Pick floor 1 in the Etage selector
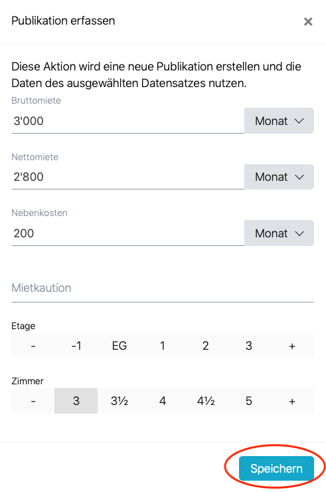326x492 pixels. (163, 346)
